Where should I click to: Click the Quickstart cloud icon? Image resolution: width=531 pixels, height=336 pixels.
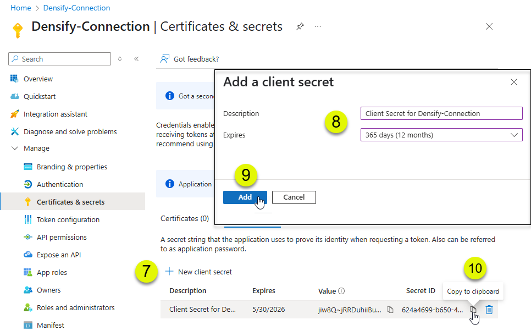(x=14, y=97)
